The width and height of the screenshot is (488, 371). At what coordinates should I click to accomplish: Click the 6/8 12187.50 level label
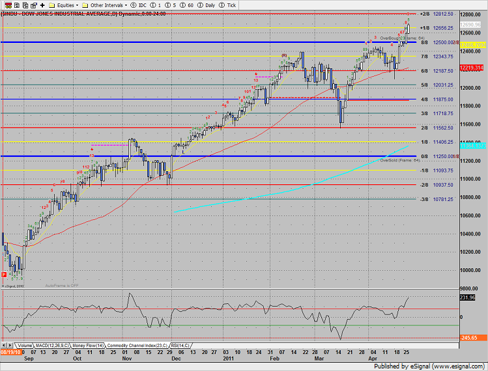coord(437,71)
